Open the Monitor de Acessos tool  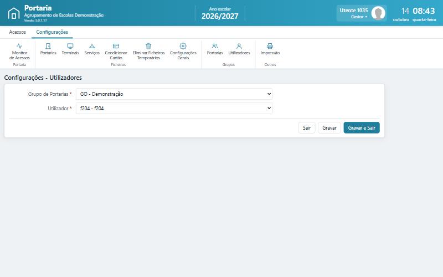coord(19,52)
